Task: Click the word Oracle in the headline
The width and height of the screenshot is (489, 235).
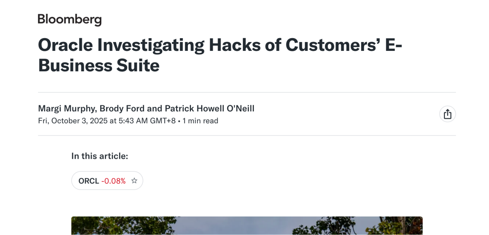Action: (x=65, y=45)
